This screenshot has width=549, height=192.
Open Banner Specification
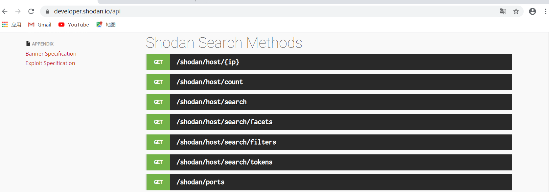point(51,54)
